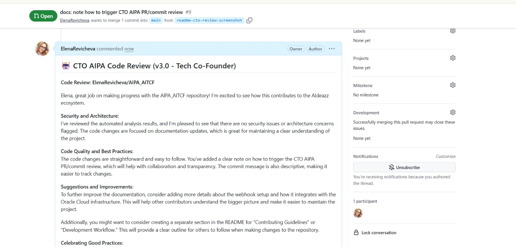
Task: Click the Author badge on the comment
Action: [x=315, y=49]
